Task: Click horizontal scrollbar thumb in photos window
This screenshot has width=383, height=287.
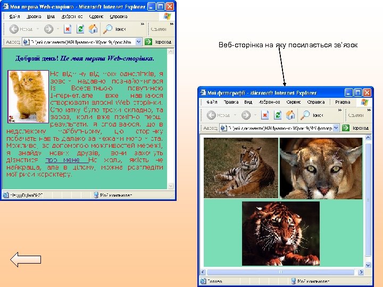Action: click(x=280, y=272)
